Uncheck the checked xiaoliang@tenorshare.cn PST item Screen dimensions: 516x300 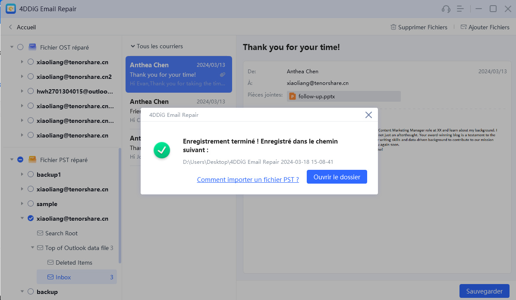(x=31, y=219)
